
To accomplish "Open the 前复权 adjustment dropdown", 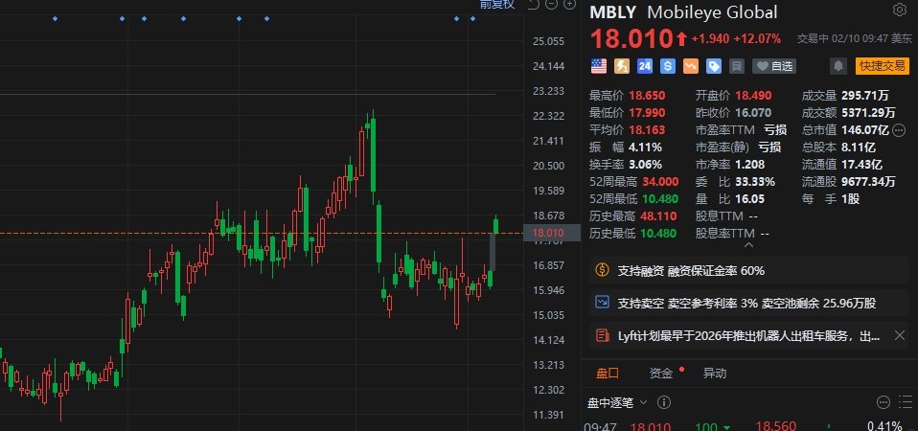I will [x=497, y=5].
